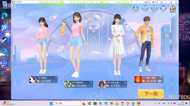Open Microsoft Edge desktop shortcut
The image size is (190, 106).
point(4,18)
